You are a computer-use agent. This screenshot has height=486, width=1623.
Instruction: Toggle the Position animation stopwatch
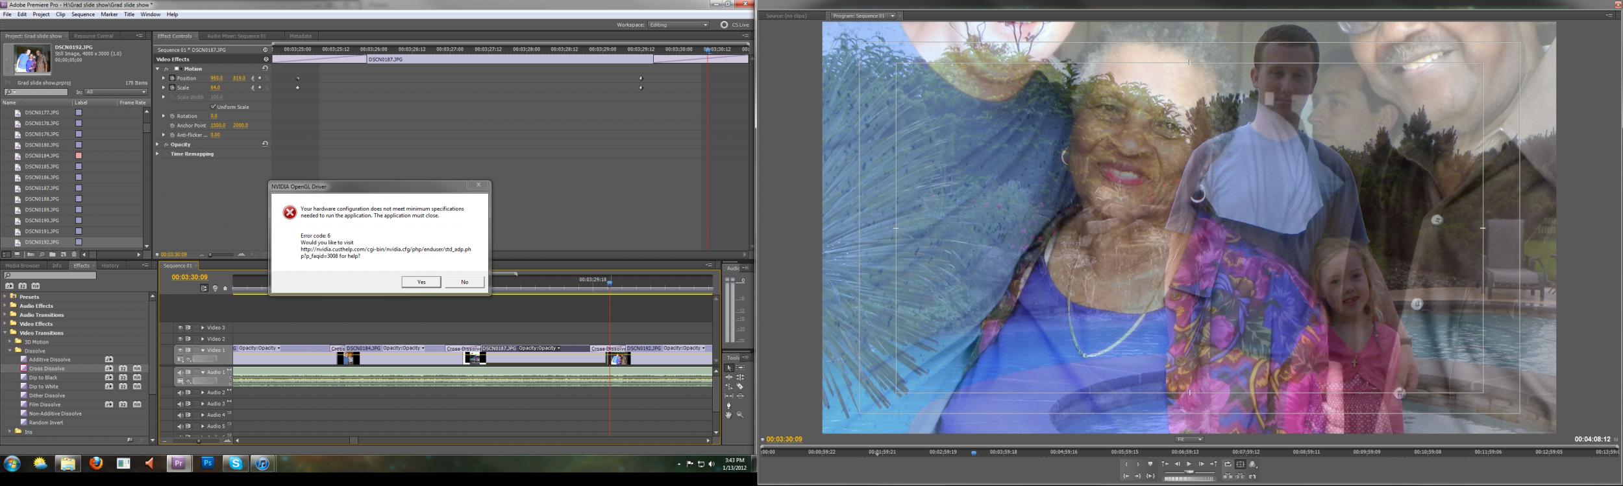pyautogui.click(x=172, y=78)
